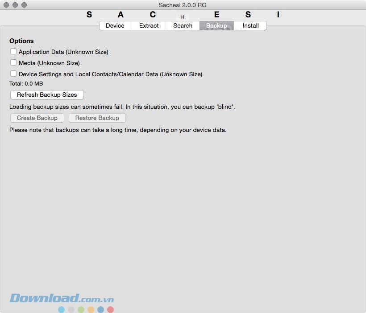Screen dimensions: 366x313
Task: Switch to the Device tab
Action: click(115, 26)
